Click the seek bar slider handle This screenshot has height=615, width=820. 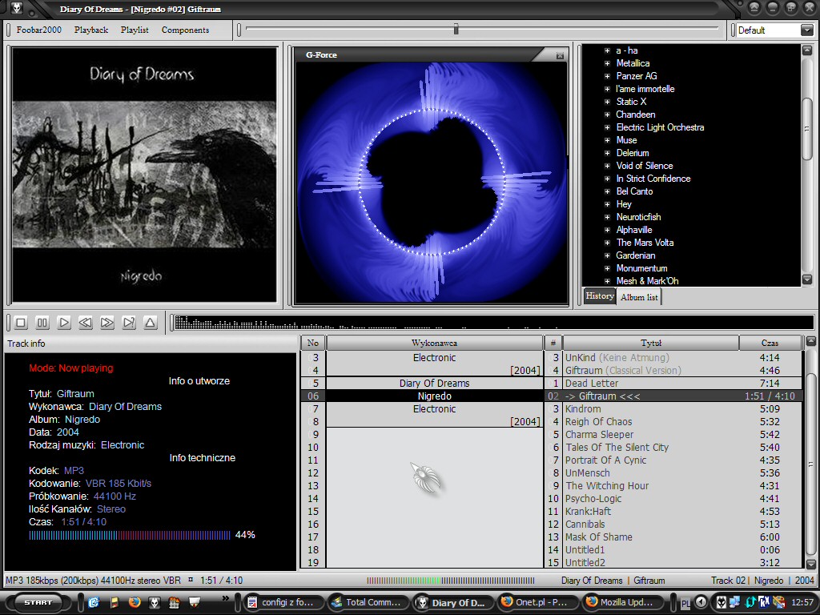coord(456,29)
